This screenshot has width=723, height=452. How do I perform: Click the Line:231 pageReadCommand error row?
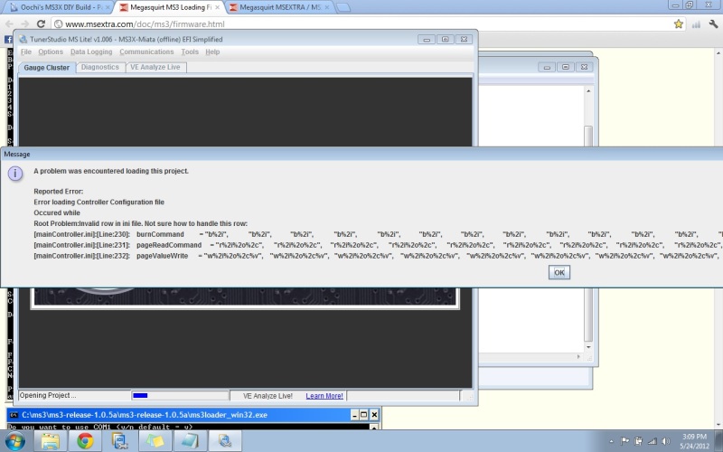click(378, 245)
